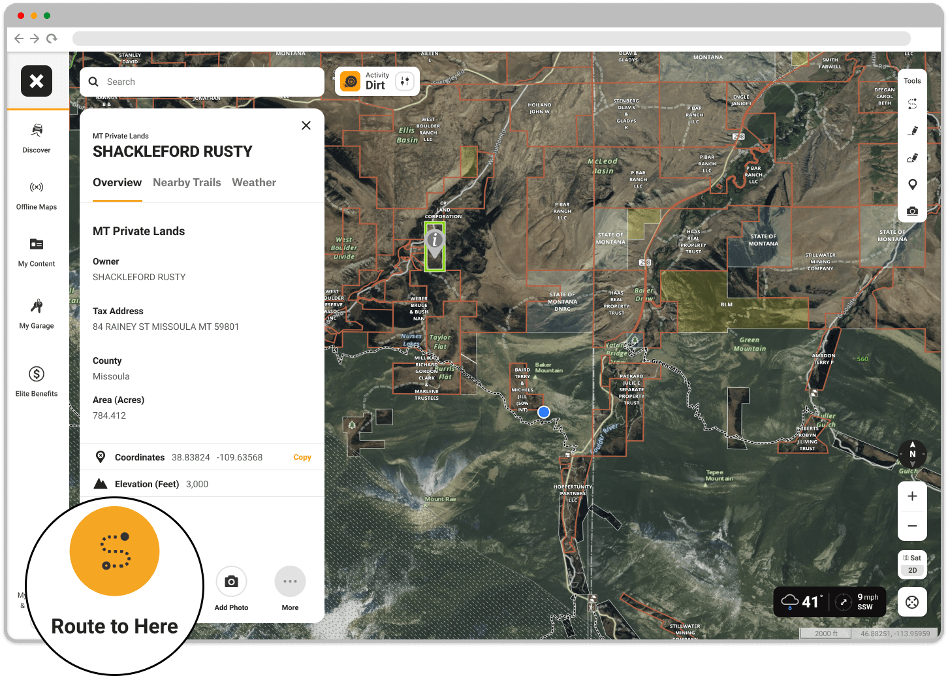This screenshot has height=676, width=948.
Task: Open the Weather tab for Shackleford Rusty
Action: pos(254,182)
